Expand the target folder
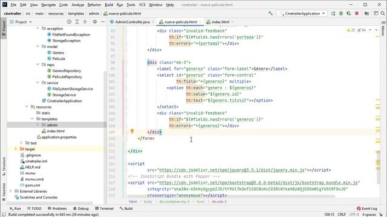 [x=16, y=149]
